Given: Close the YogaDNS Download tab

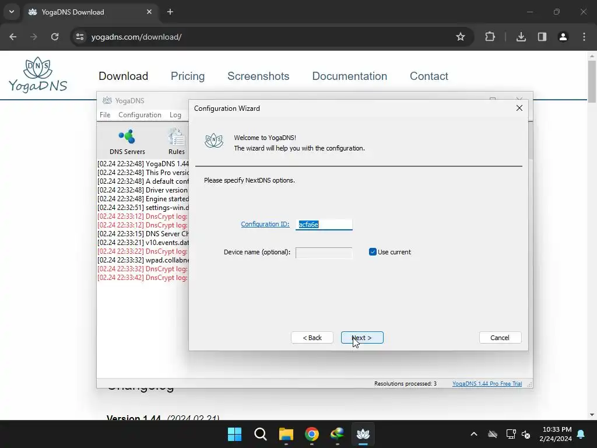Looking at the screenshot, I should pos(149,12).
